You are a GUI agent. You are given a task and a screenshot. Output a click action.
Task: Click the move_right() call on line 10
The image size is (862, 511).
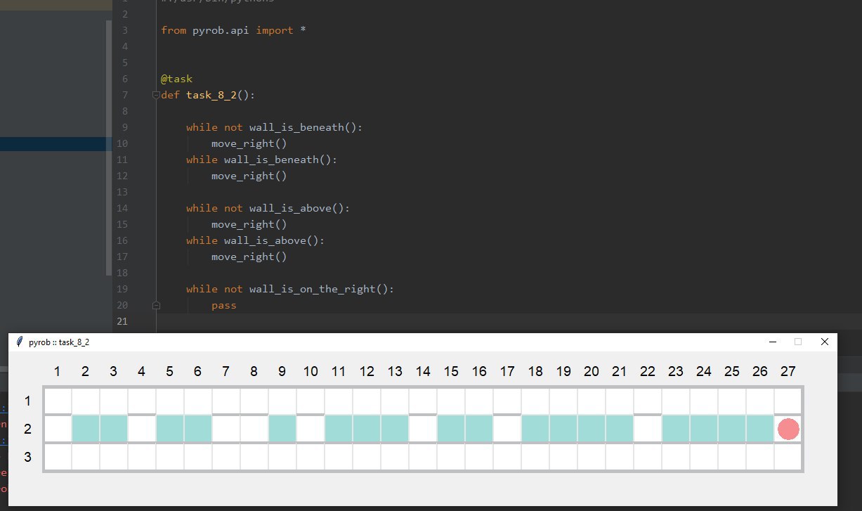click(249, 143)
